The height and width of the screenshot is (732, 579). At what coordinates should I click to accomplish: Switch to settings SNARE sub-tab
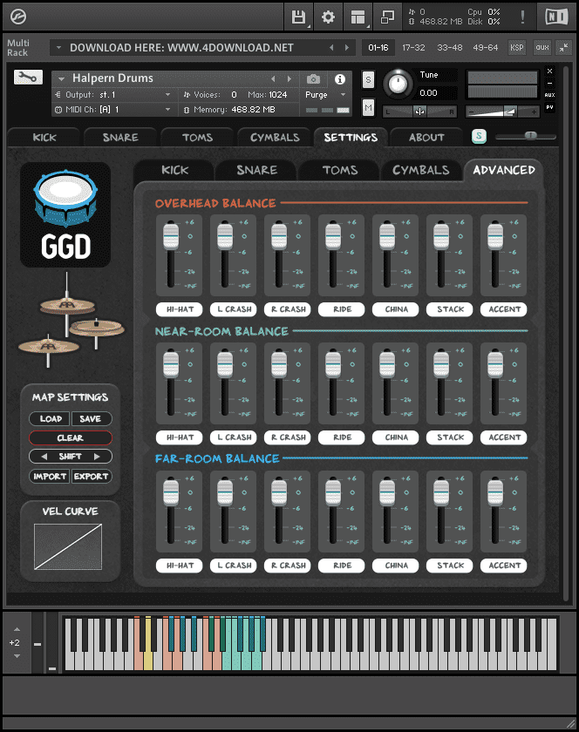click(256, 170)
